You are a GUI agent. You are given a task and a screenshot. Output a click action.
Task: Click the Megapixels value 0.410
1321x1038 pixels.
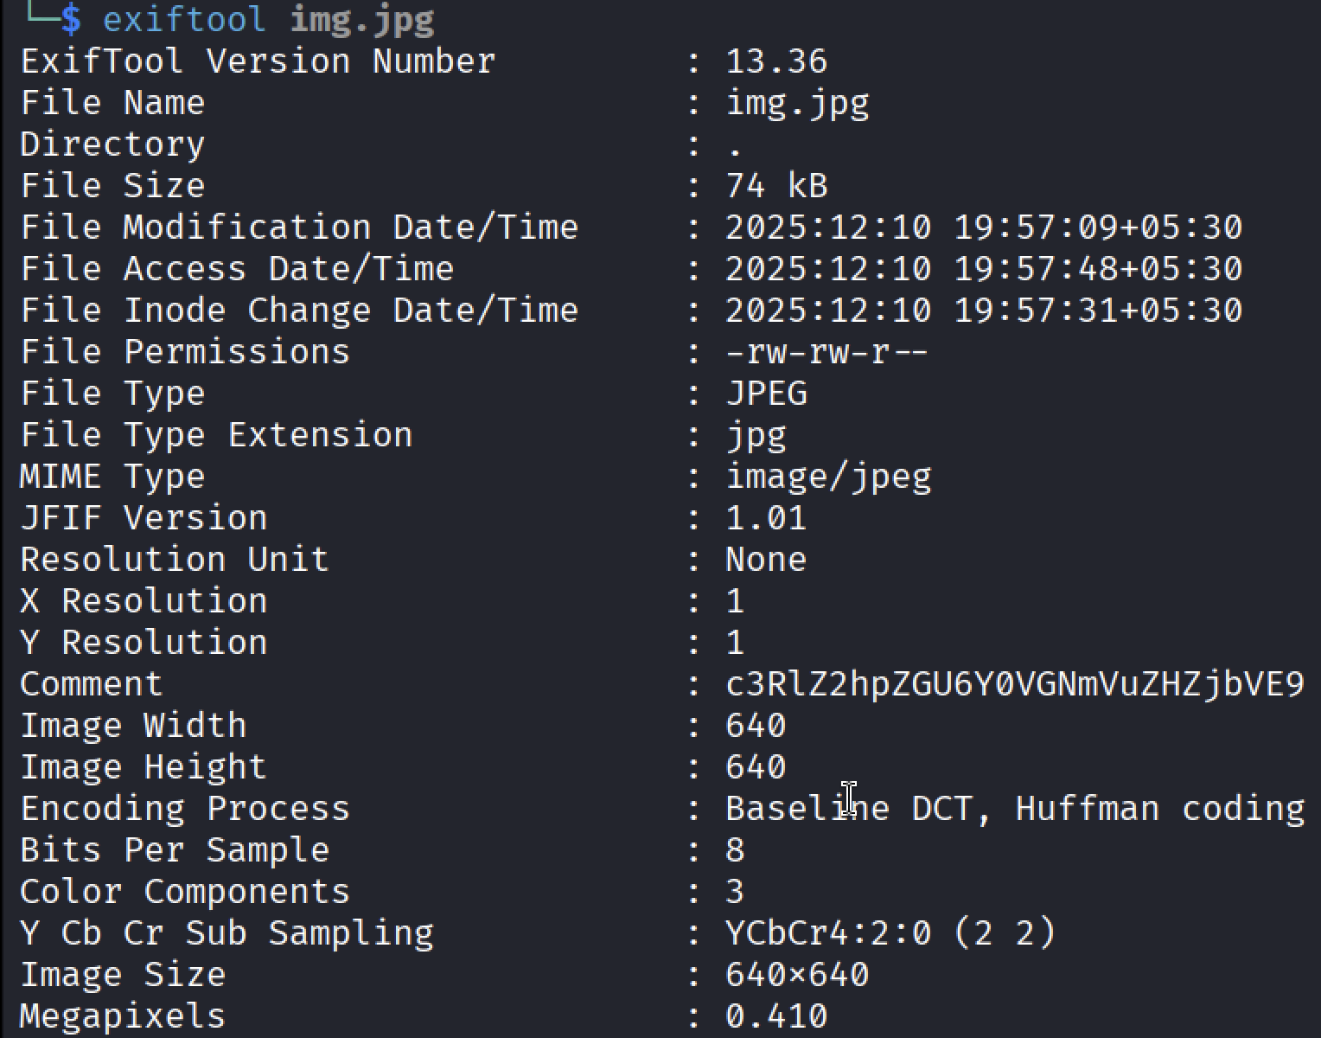776,1016
